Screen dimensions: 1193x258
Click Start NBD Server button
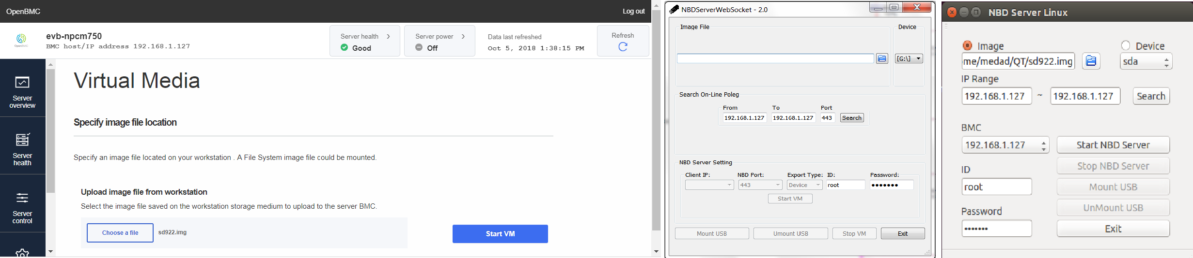[1113, 145]
